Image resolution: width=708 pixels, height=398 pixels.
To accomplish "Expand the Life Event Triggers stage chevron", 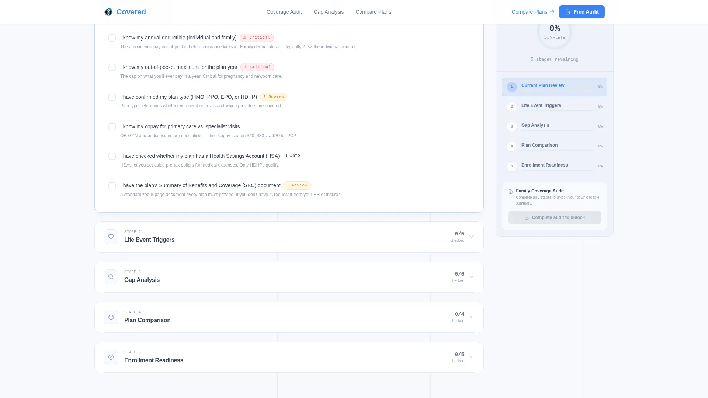I will click(x=472, y=237).
